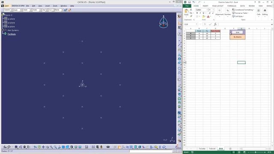Open the Start menu in CATIA menu bar
This screenshot has width=274, height=154.
click(x=7, y=6)
